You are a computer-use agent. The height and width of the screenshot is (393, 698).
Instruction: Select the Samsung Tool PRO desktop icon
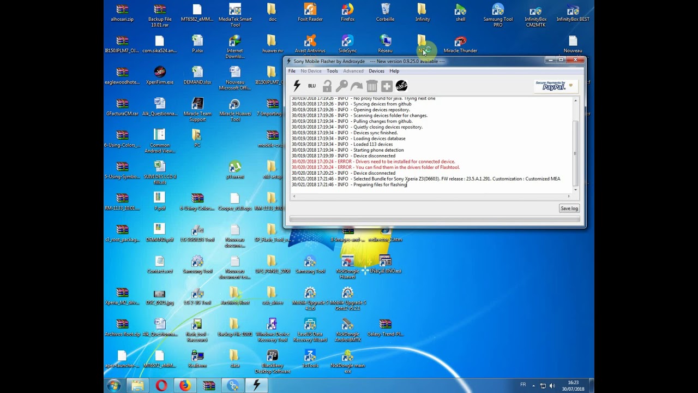point(498,15)
